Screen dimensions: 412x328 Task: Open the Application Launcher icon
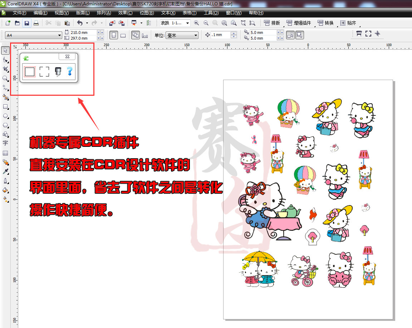tap(134, 23)
